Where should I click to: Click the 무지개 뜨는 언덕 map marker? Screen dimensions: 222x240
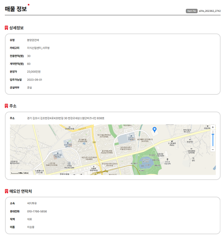tap(167, 160)
